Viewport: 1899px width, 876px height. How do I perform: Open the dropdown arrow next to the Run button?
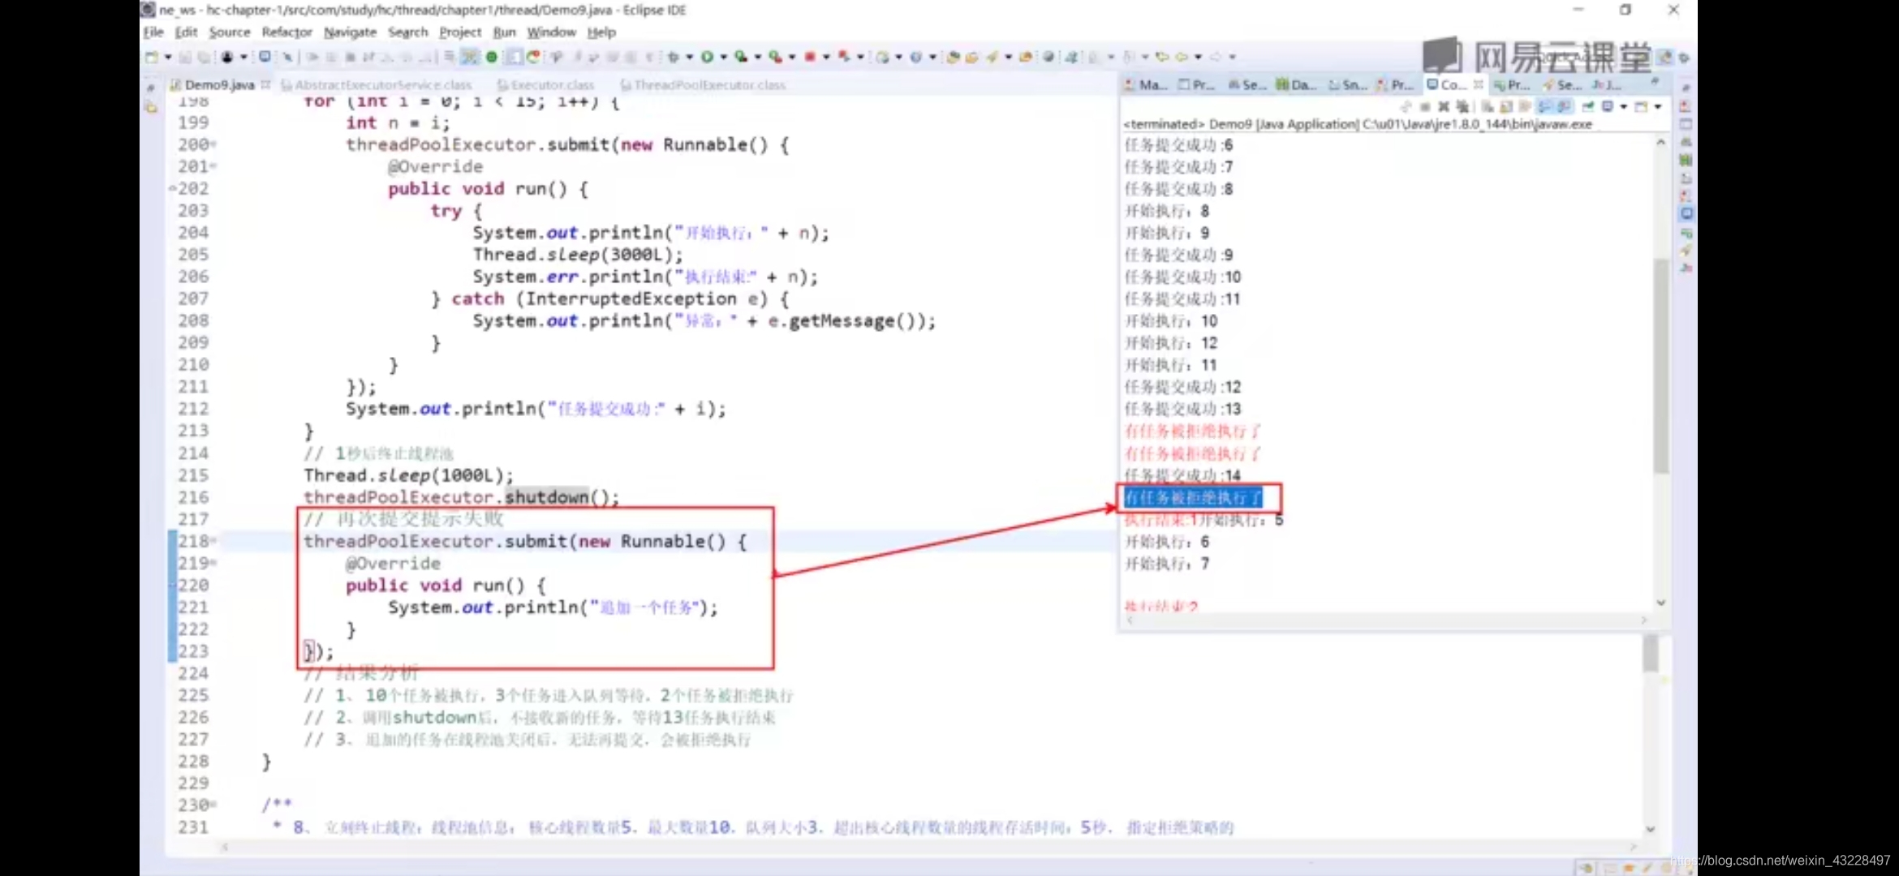[724, 57]
